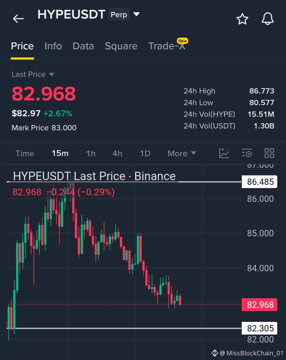
Task: Open chart indicators line-graph icon
Action: coord(224,153)
